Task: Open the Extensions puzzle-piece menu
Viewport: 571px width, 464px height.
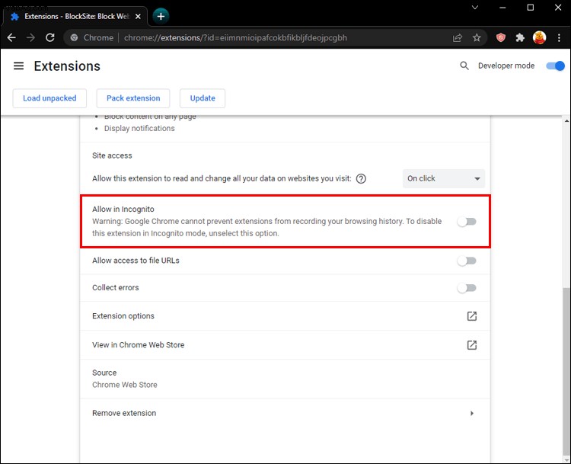Action: point(520,37)
